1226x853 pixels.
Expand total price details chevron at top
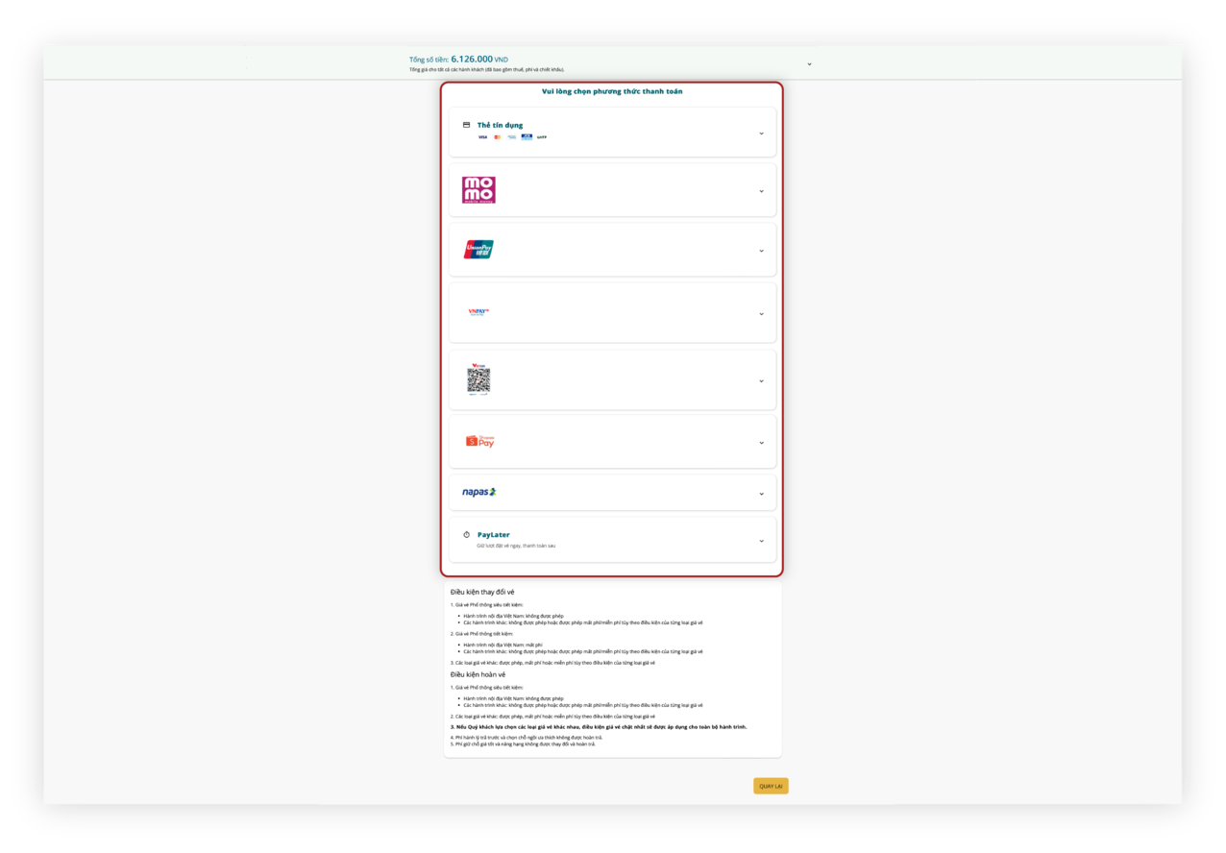(x=809, y=64)
